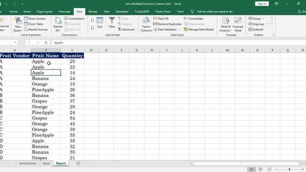Select the Quantity header cell
306x172 pixels.
pos(72,55)
